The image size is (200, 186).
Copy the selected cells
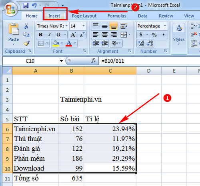click(26, 35)
